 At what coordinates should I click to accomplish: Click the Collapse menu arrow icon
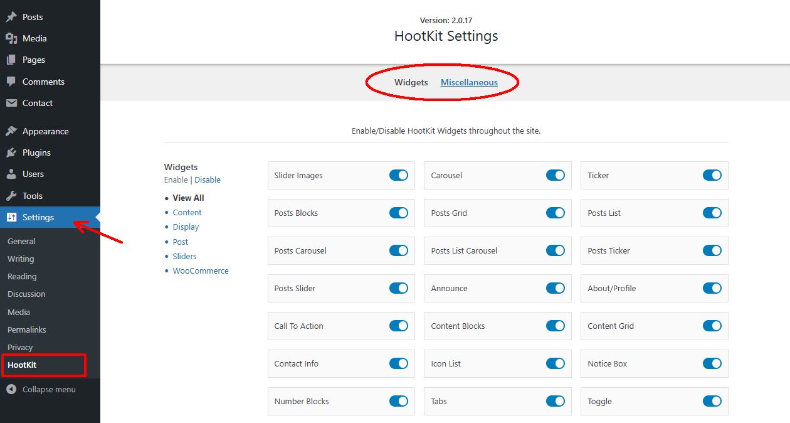(x=11, y=389)
